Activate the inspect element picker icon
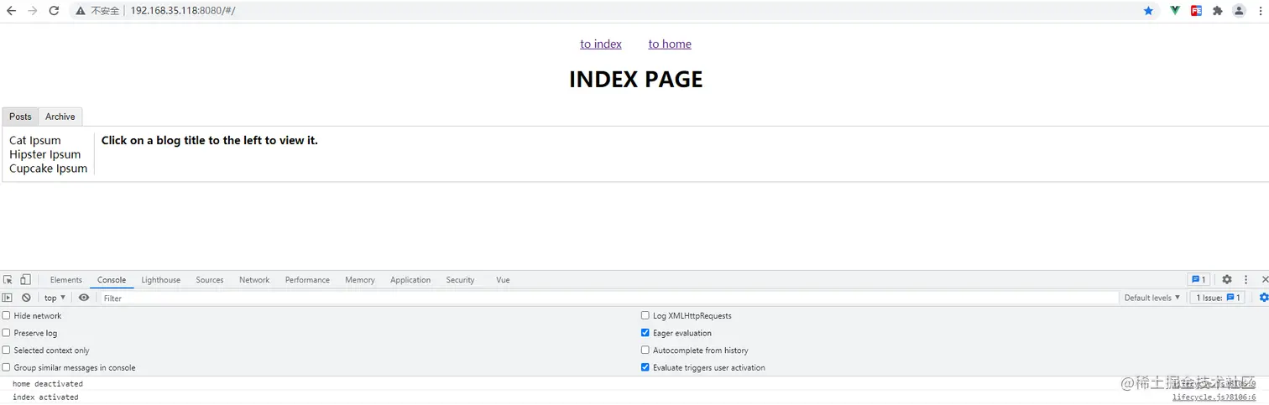The image size is (1269, 405). click(8, 280)
